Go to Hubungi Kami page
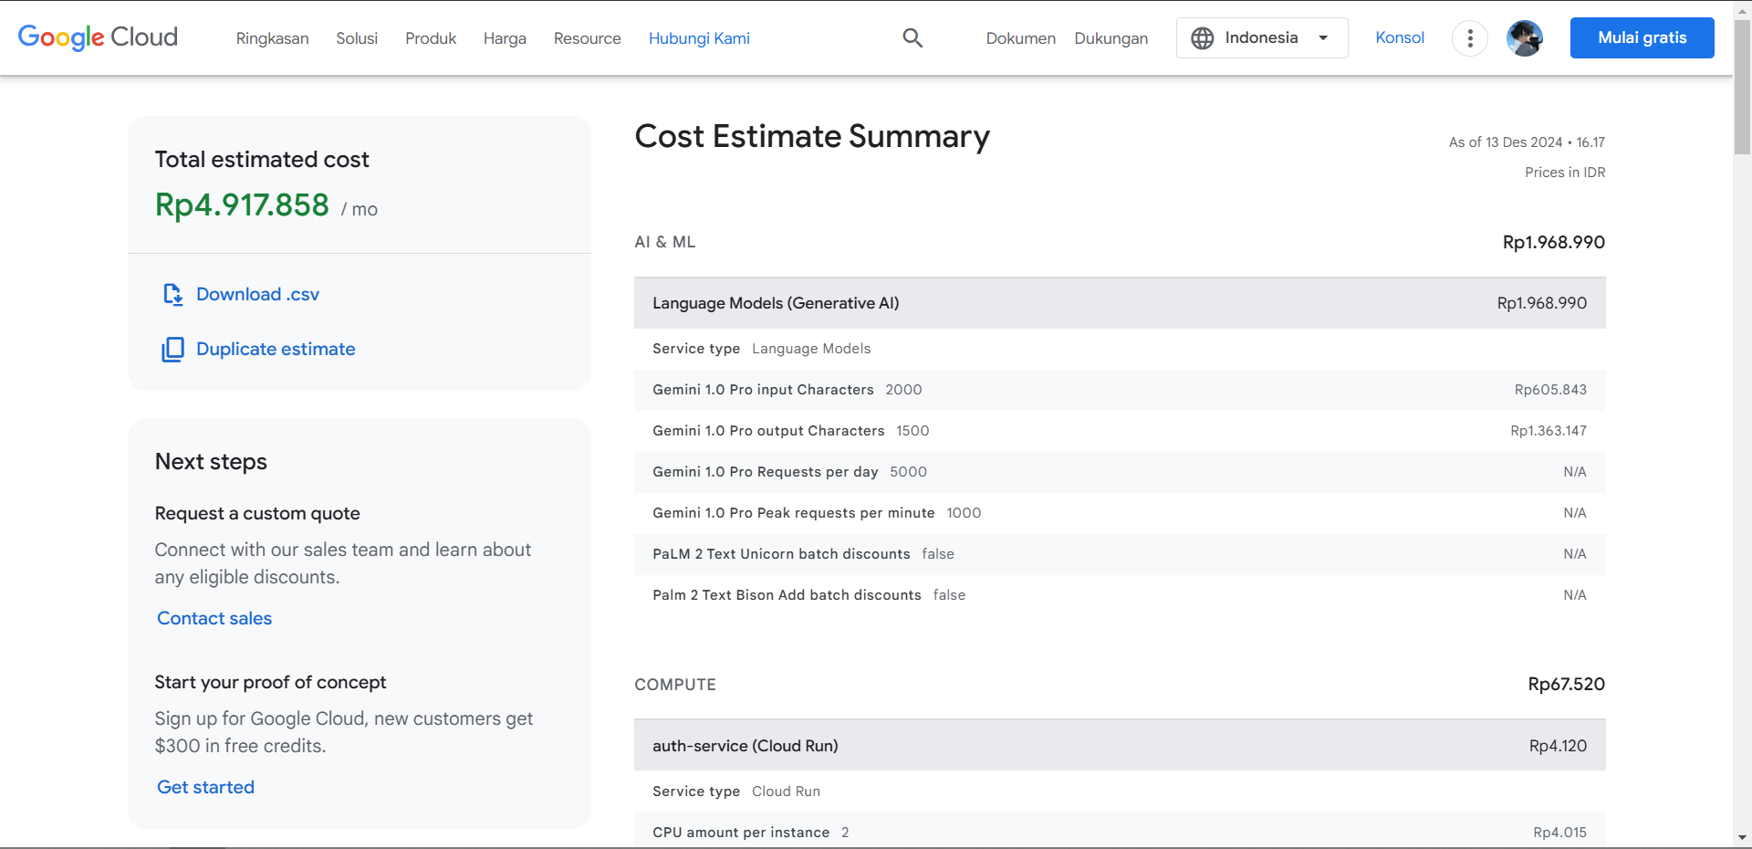 pos(699,38)
